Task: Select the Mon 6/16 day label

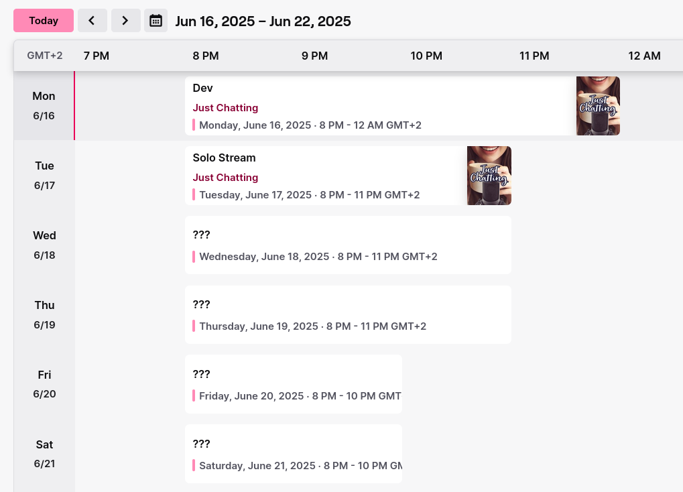Action: coord(44,106)
